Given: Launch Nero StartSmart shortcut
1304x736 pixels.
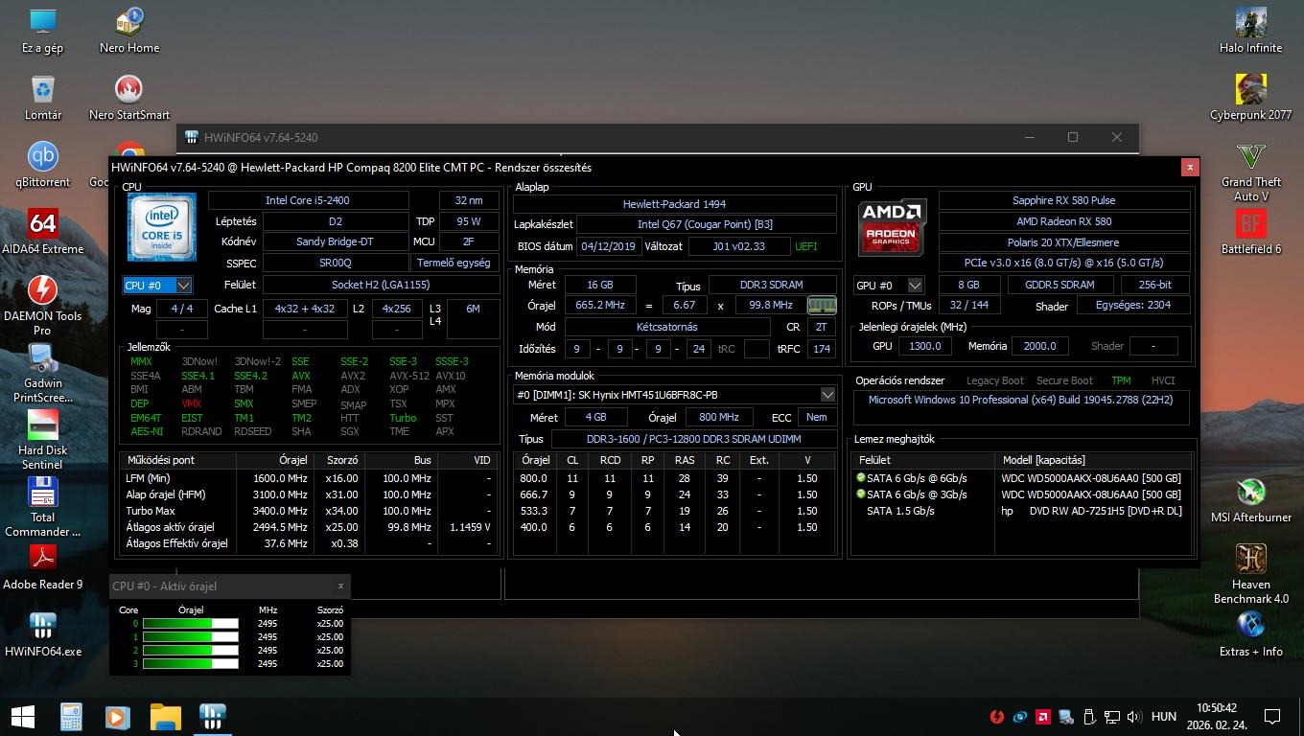Looking at the screenshot, I should click(129, 97).
